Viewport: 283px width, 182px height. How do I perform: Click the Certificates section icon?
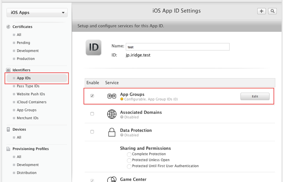tap(8, 27)
